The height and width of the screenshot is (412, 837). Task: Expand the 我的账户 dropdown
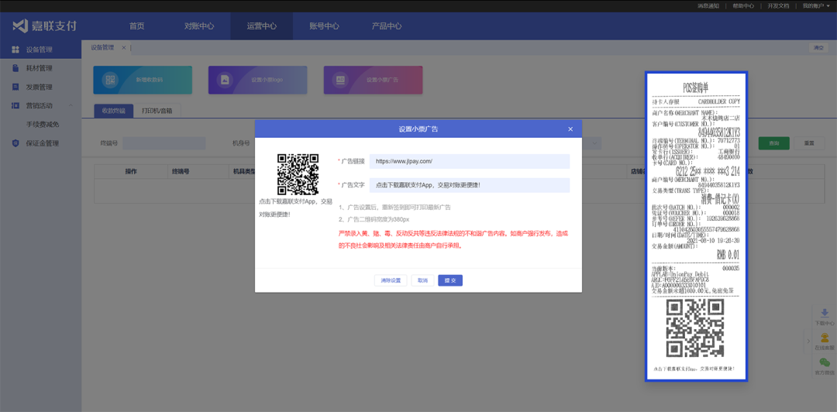[x=815, y=6]
